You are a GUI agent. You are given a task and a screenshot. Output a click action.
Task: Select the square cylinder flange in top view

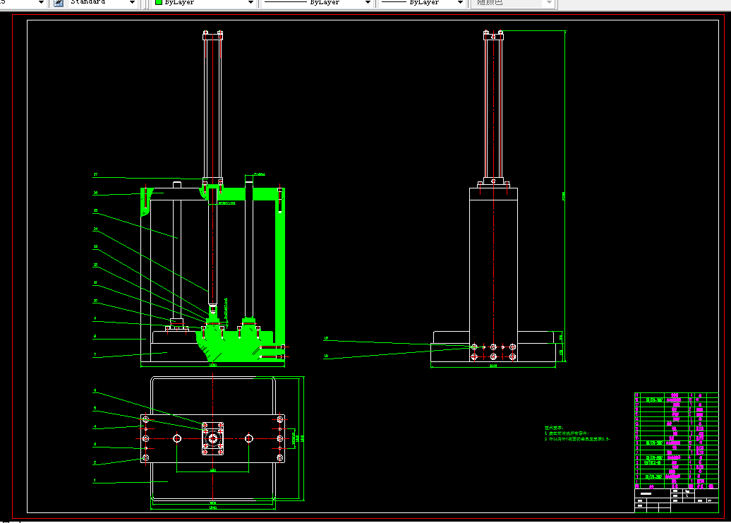pos(212,438)
